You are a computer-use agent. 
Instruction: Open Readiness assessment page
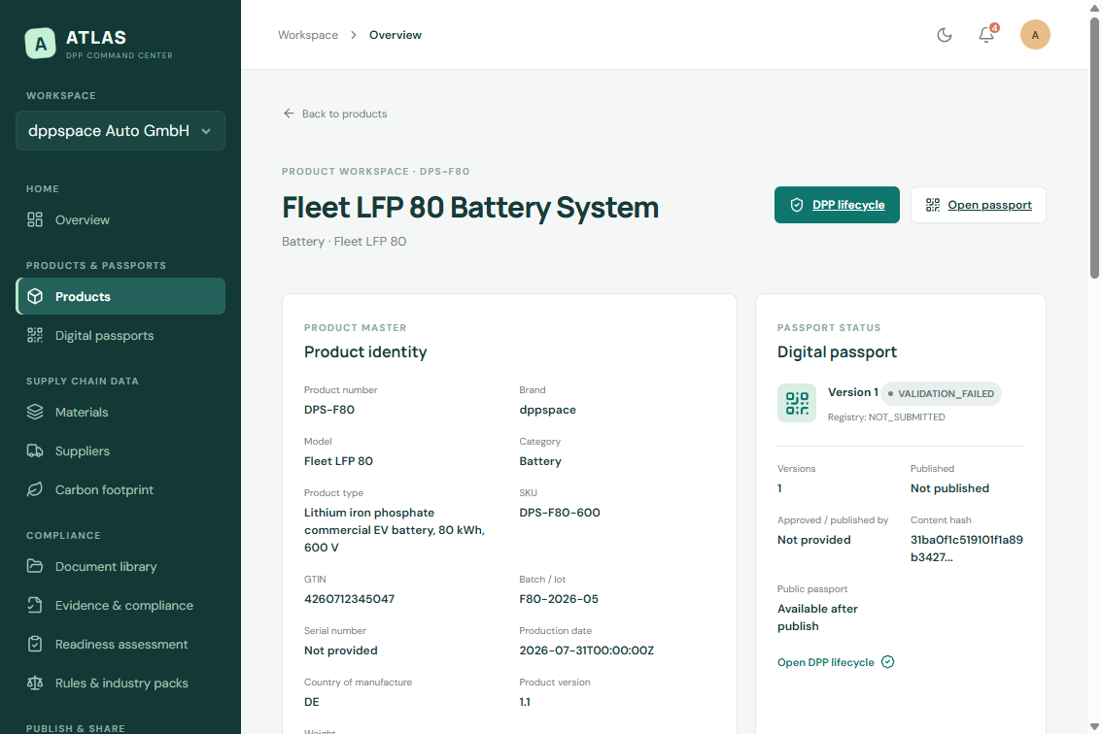point(121,644)
